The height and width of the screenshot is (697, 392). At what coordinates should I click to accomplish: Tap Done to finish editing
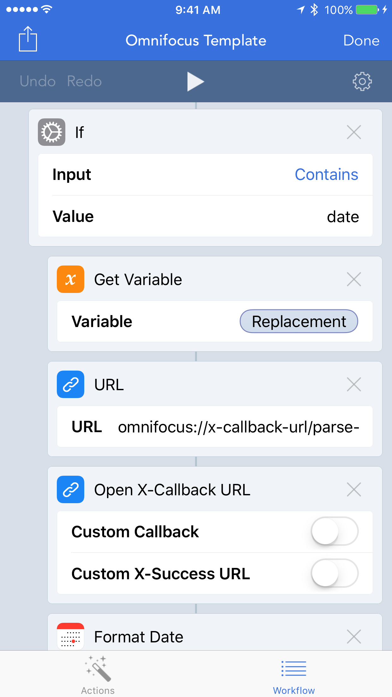click(x=362, y=40)
